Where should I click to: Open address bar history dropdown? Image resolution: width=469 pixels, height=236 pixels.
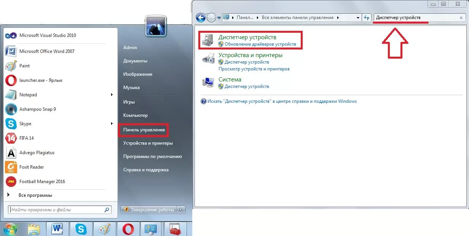pos(358,18)
